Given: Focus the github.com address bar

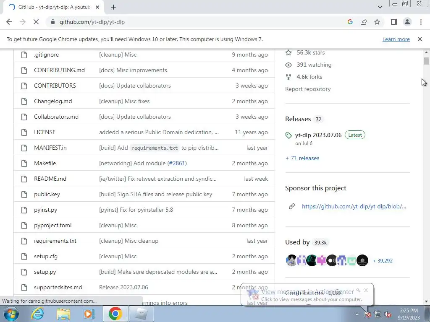Looking at the screenshot, I should [x=192, y=22].
